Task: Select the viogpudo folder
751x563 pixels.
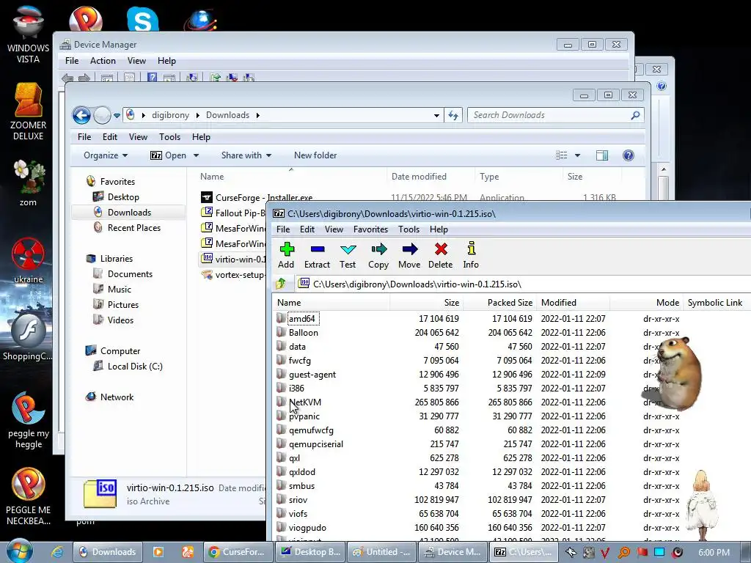Action: coord(307,528)
